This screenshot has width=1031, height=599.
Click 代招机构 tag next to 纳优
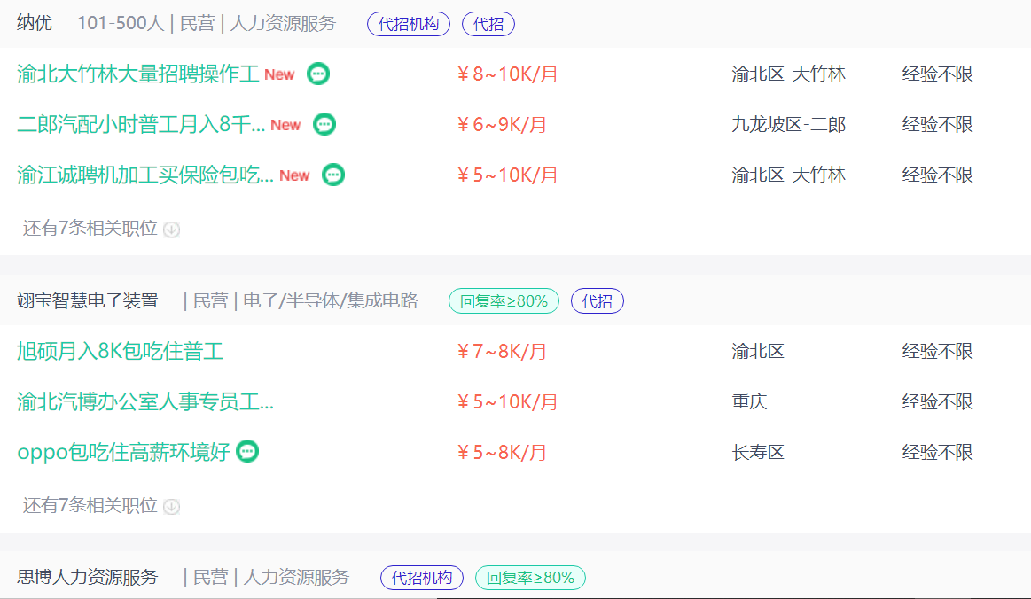(409, 24)
